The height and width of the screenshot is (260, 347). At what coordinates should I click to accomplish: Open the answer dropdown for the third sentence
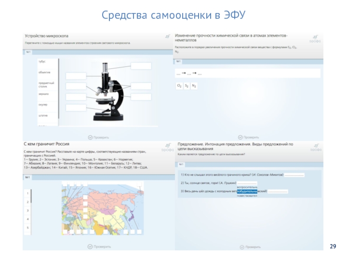pyautogui.click(x=278, y=192)
